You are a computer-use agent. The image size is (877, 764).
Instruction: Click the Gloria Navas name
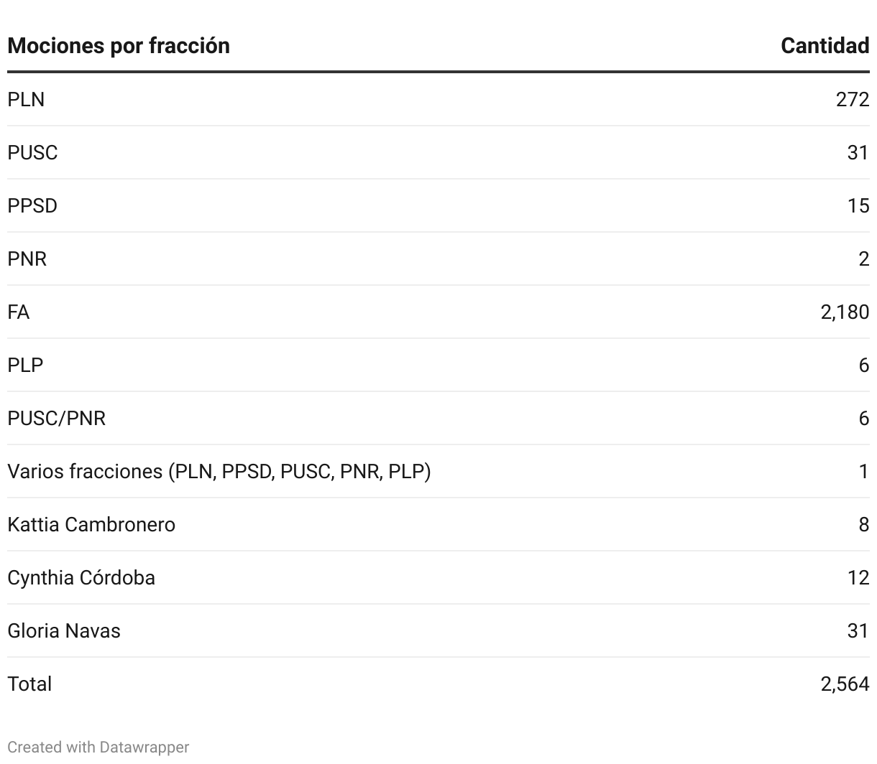click(64, 630)
